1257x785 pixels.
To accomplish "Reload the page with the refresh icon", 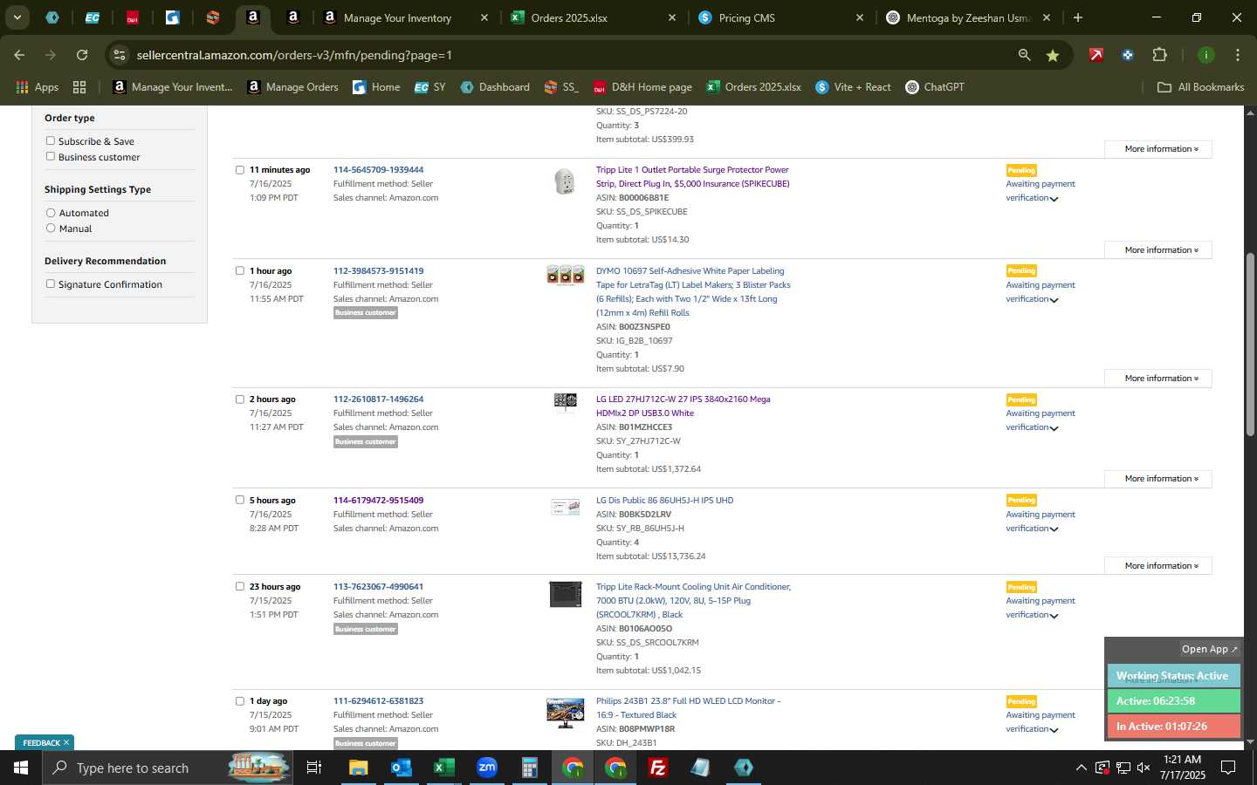I will (82, 55).
